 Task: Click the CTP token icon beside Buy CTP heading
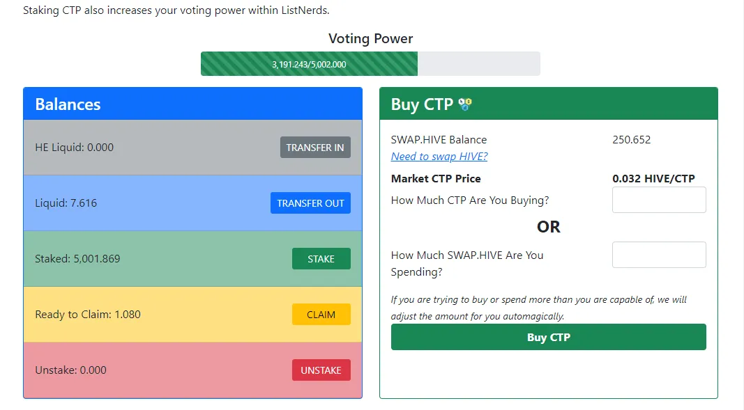click(466, 104)
